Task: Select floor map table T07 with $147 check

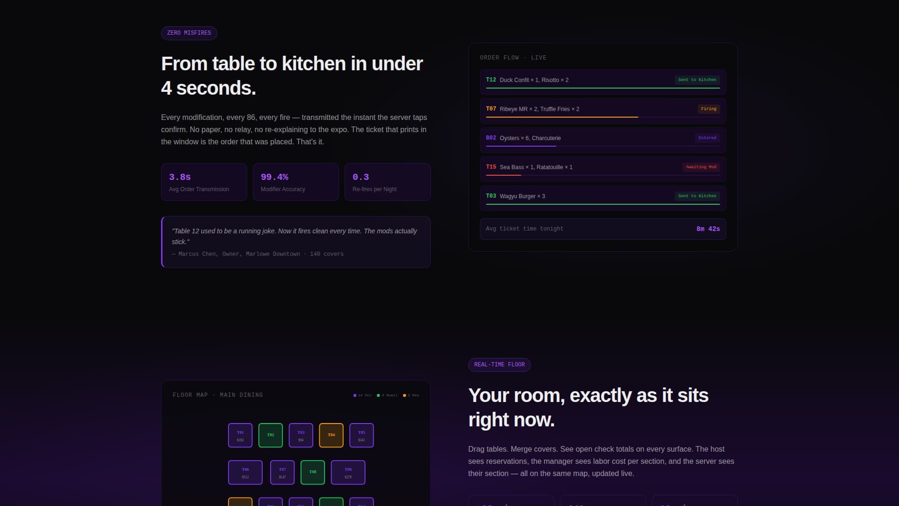Action: [282, 472]
